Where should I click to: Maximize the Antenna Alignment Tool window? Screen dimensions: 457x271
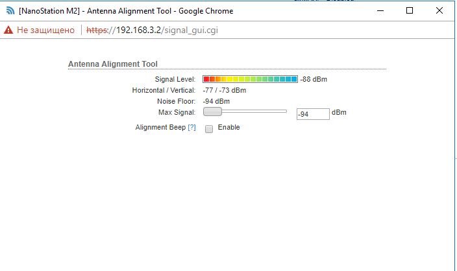pyautogui.click(x=410, y=11)
